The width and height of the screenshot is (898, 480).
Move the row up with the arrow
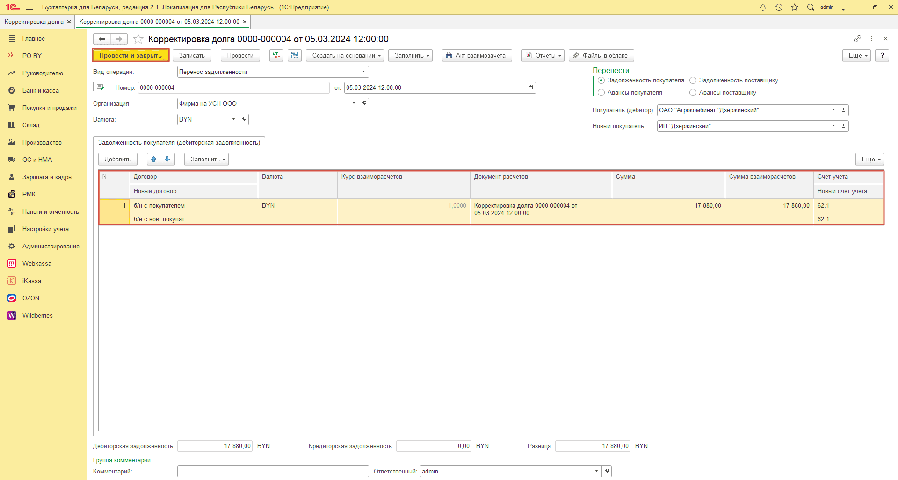pyautogui.click(x=154, y=159)
